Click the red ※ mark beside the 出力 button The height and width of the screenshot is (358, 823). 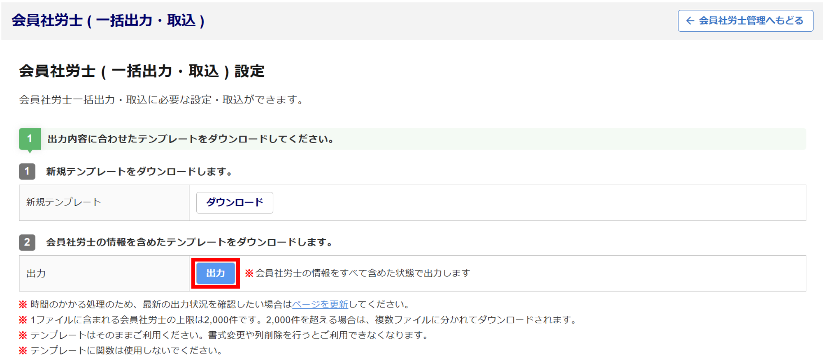249,273
